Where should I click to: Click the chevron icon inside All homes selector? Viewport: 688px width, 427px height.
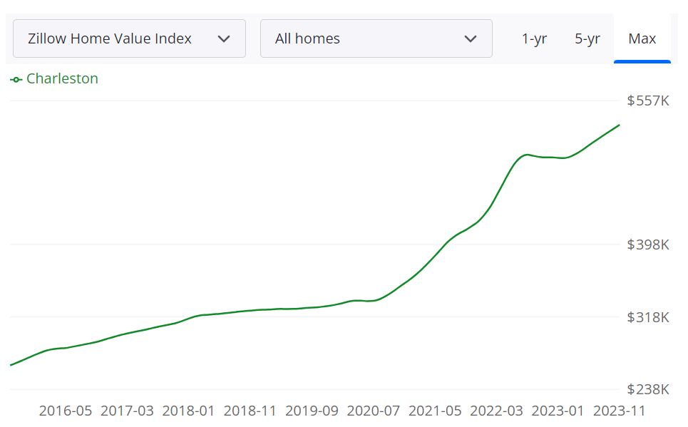(472, 38)
